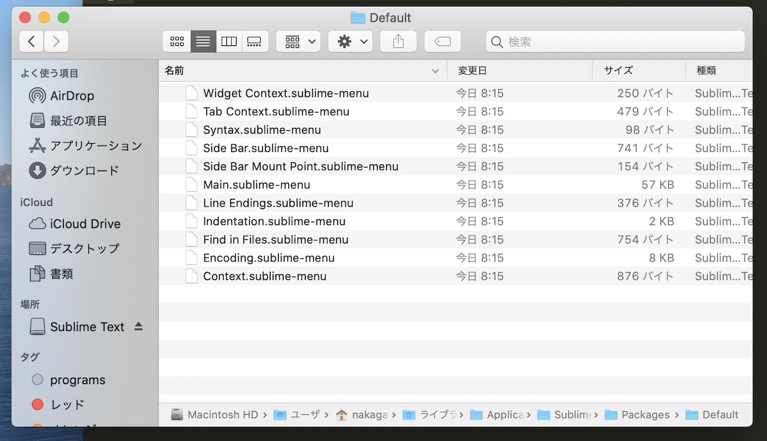This screenshot has width=767, height=441.
Task: Click the edit tags button
Action: tap(442, 42)
